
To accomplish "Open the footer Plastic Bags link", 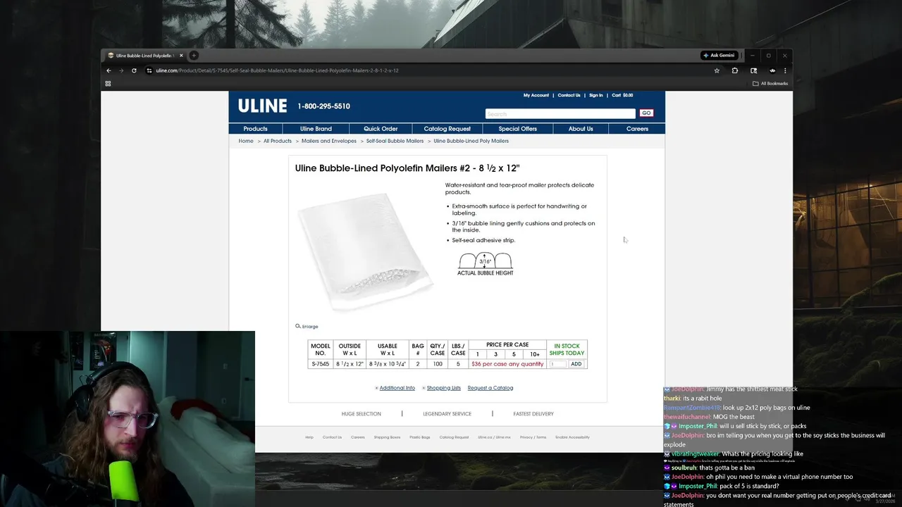I will coord(420,437).
